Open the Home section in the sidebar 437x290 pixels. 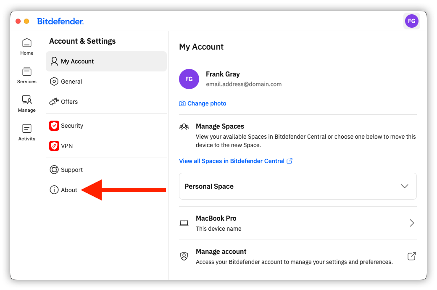[x=27, y=47]
